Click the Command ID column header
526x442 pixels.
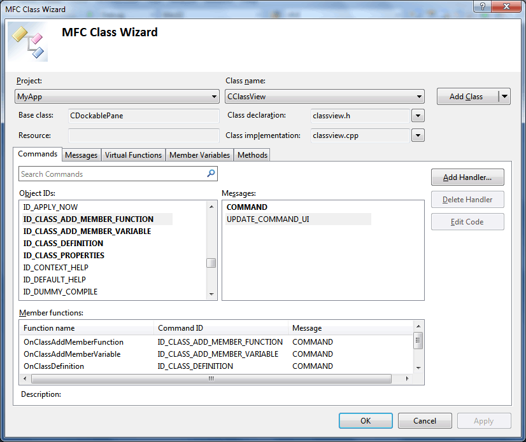pyautogui.click(x=221, y=328)
